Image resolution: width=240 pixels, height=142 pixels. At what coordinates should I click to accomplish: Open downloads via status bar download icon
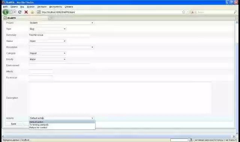click(191, 140)
